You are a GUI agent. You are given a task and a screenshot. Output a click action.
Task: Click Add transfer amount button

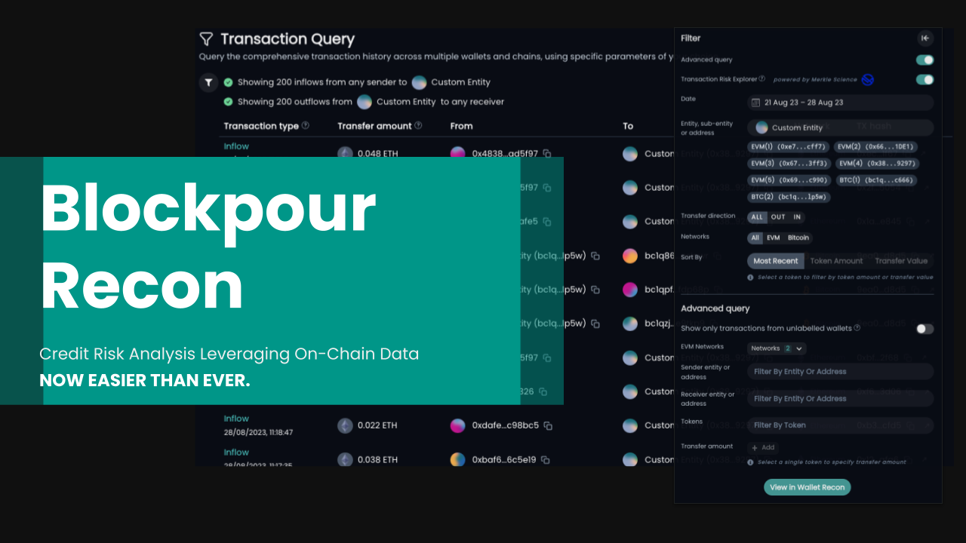click(x=762, y=447)
